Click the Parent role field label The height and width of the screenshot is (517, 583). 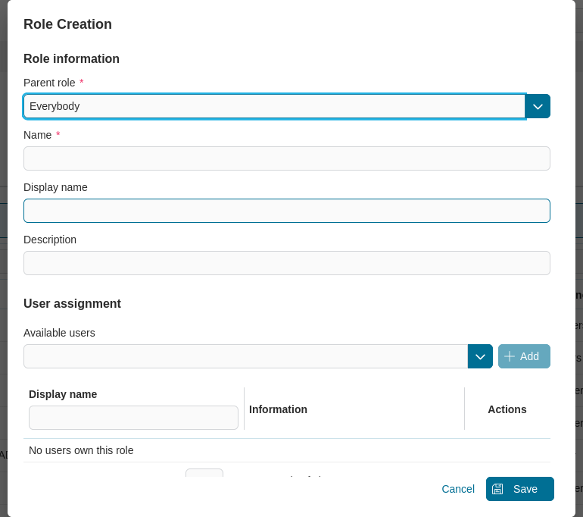pos(49,83)
